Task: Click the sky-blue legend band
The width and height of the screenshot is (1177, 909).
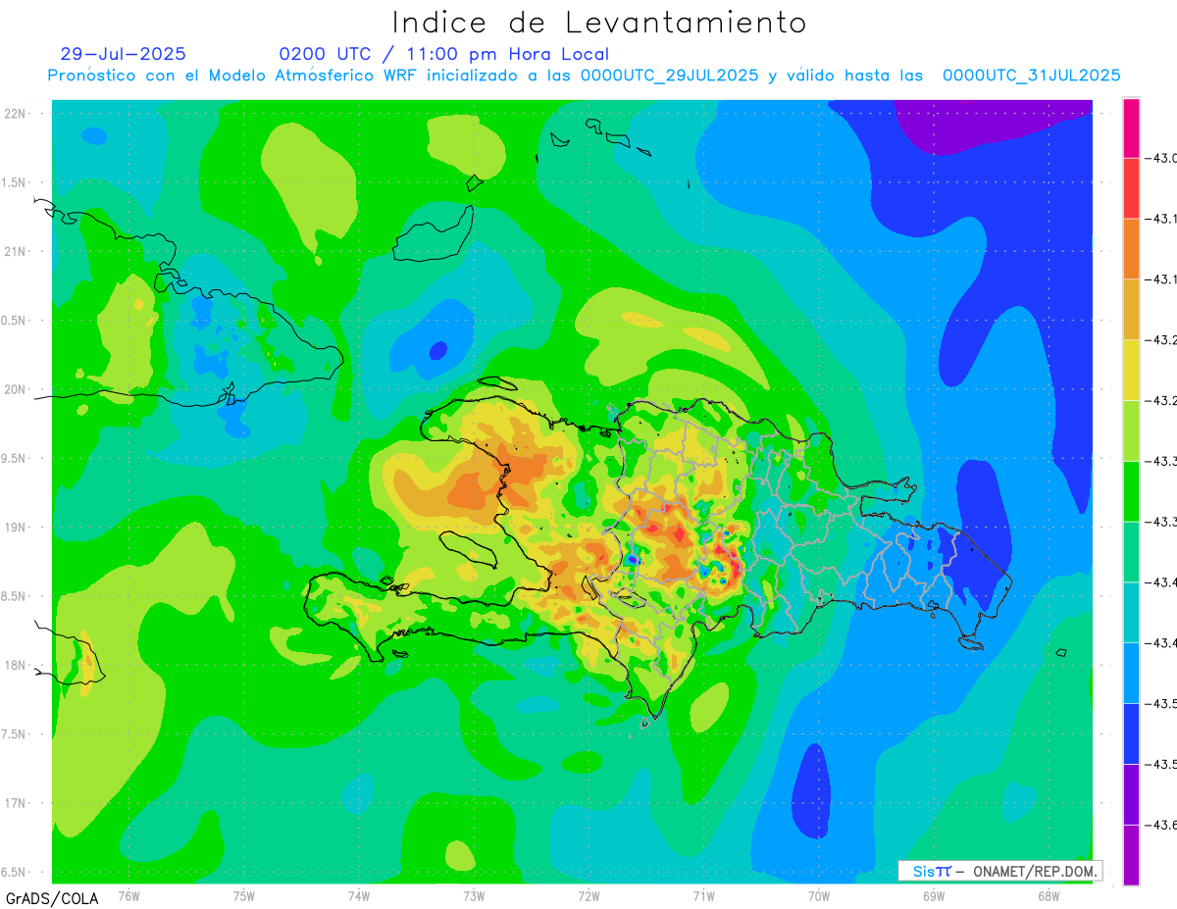Action: tap(1131, 673)
